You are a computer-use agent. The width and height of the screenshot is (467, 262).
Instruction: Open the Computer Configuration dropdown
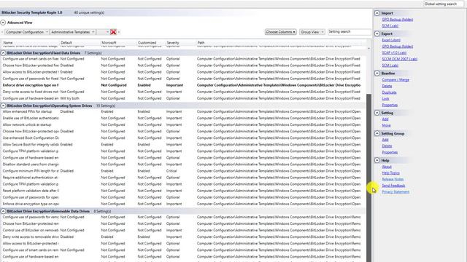(x=27, y=32)
